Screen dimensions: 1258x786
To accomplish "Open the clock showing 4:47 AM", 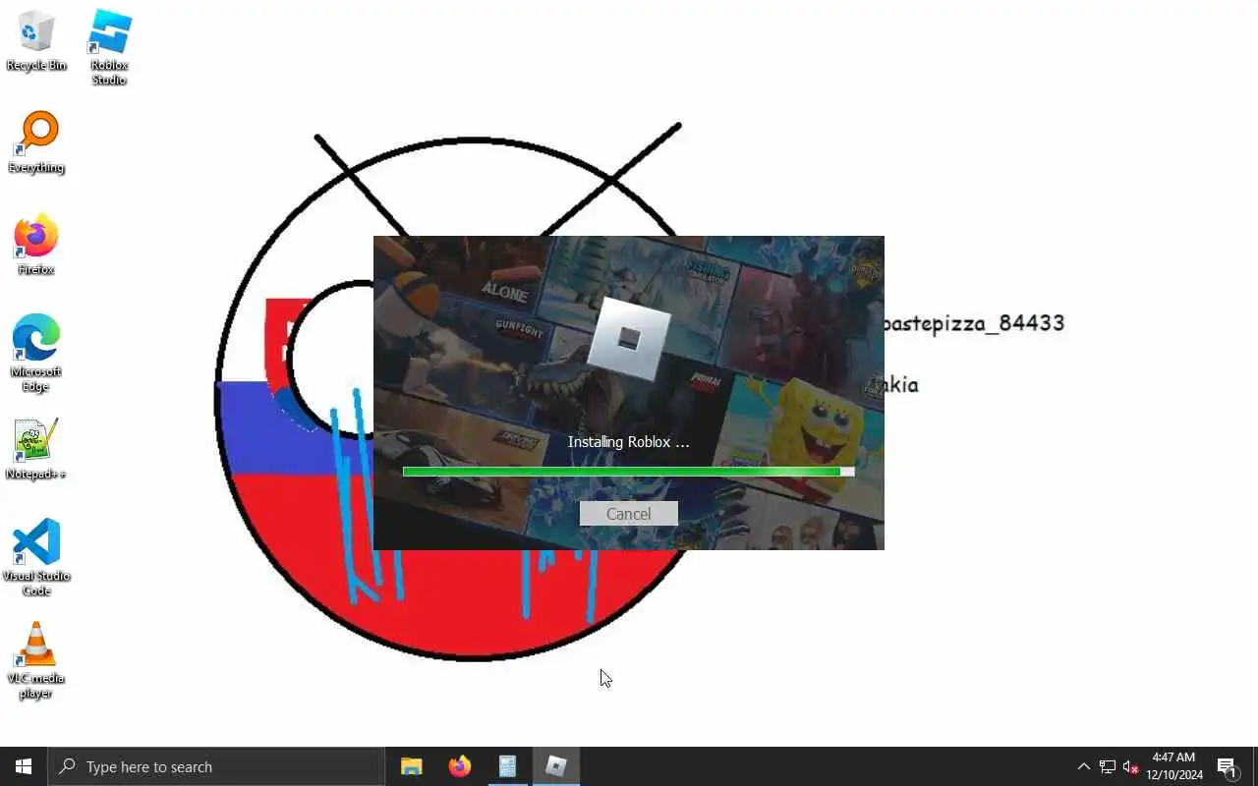I will [1173, 766].
